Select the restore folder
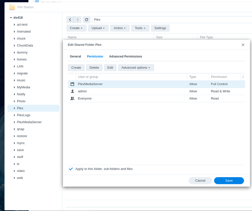Viewport: 252px width, 211px height. [x=22, y=136]
